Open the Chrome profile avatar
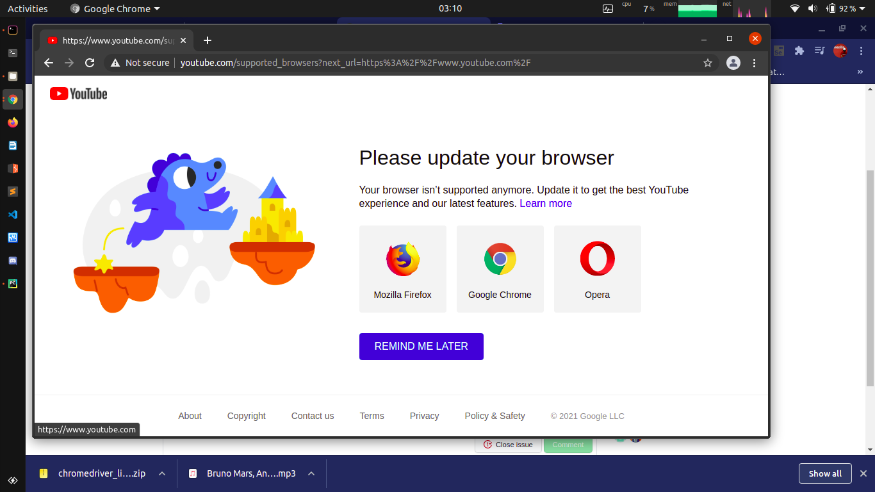This screenshot has width=875, height=492. (733, 63)
